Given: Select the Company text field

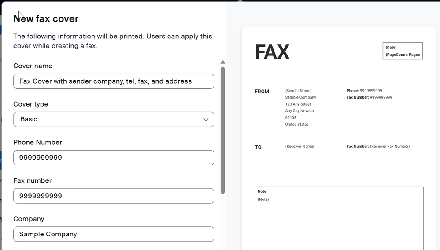Looking at the screenshot, I should click(x=114, y=234).
